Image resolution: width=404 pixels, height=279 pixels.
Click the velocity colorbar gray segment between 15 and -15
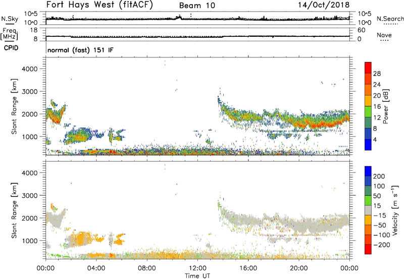(x=368, y=211)
